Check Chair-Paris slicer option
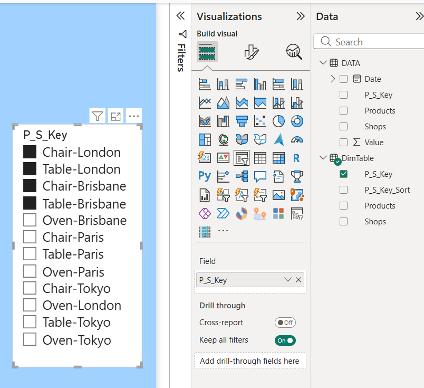424x388 pixels. click(x=30, y=237)
